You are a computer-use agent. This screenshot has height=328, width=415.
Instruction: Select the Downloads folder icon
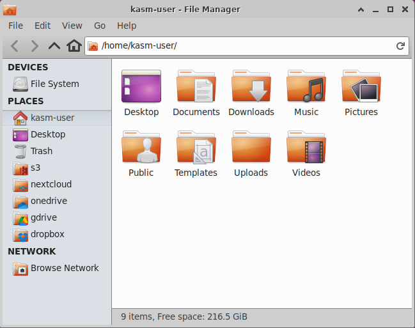click(251, 87)
